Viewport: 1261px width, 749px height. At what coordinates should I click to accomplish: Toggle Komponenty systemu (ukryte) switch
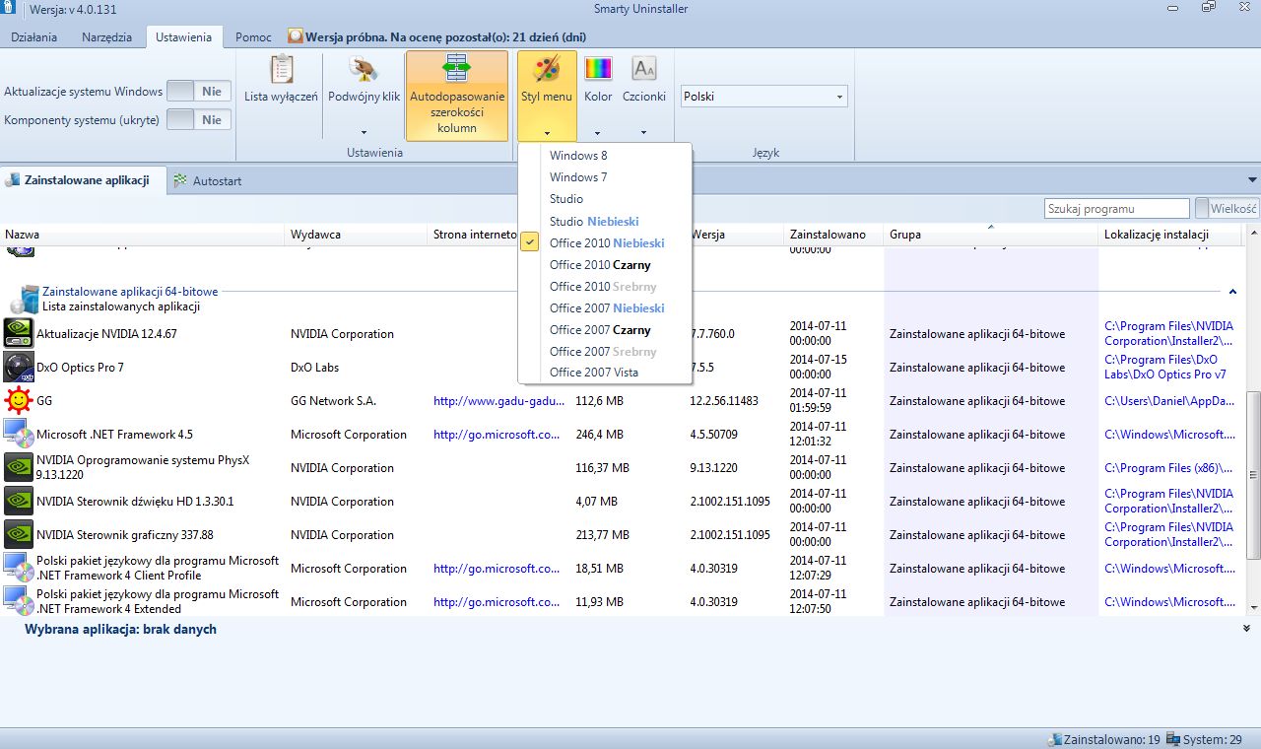[199, 120]
